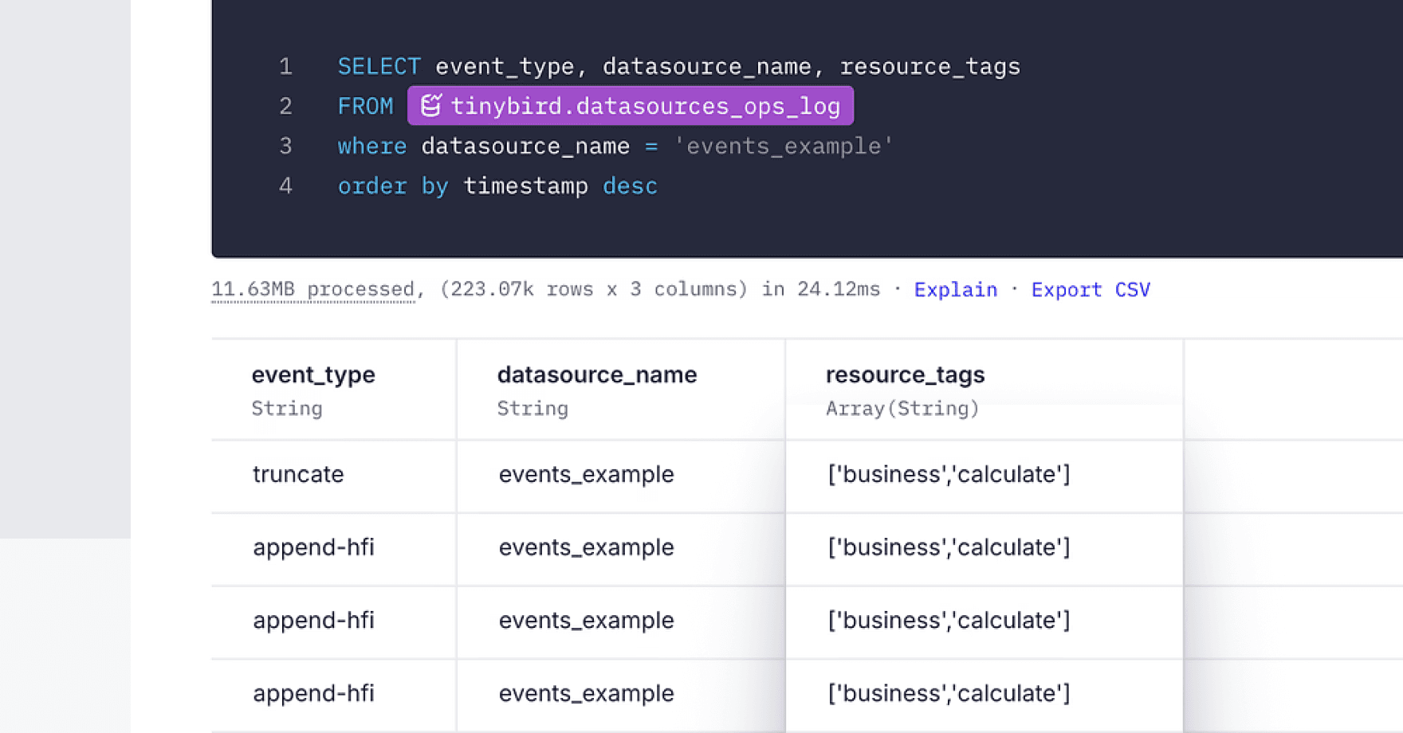Open the Explain link for the query
This screenshot has width=1403, height=733.
(955, 289)
